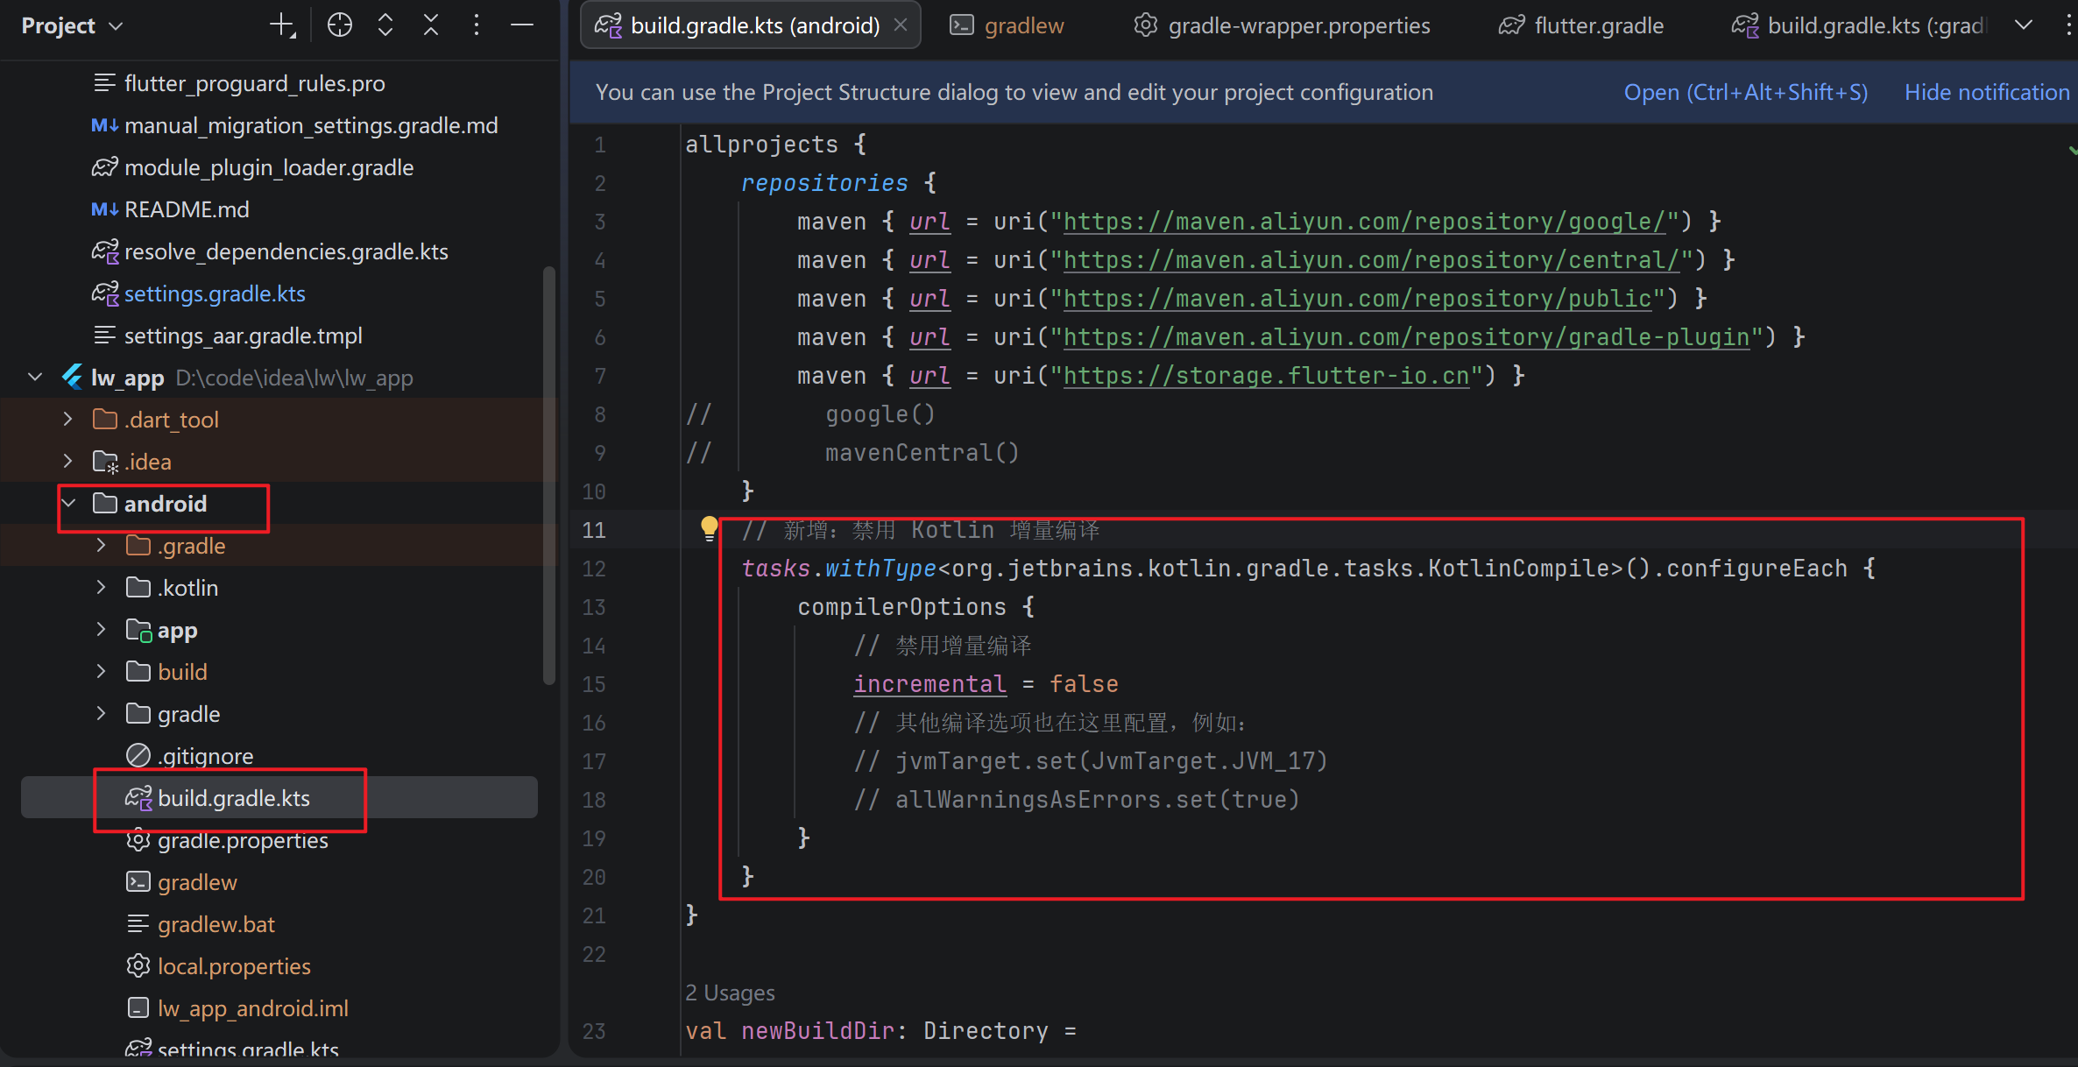
Task: Collapse the android folder
Action: tap(69, 504)
